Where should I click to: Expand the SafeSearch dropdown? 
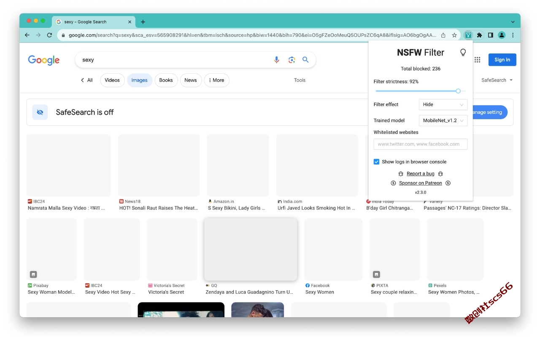click(497, 80)
